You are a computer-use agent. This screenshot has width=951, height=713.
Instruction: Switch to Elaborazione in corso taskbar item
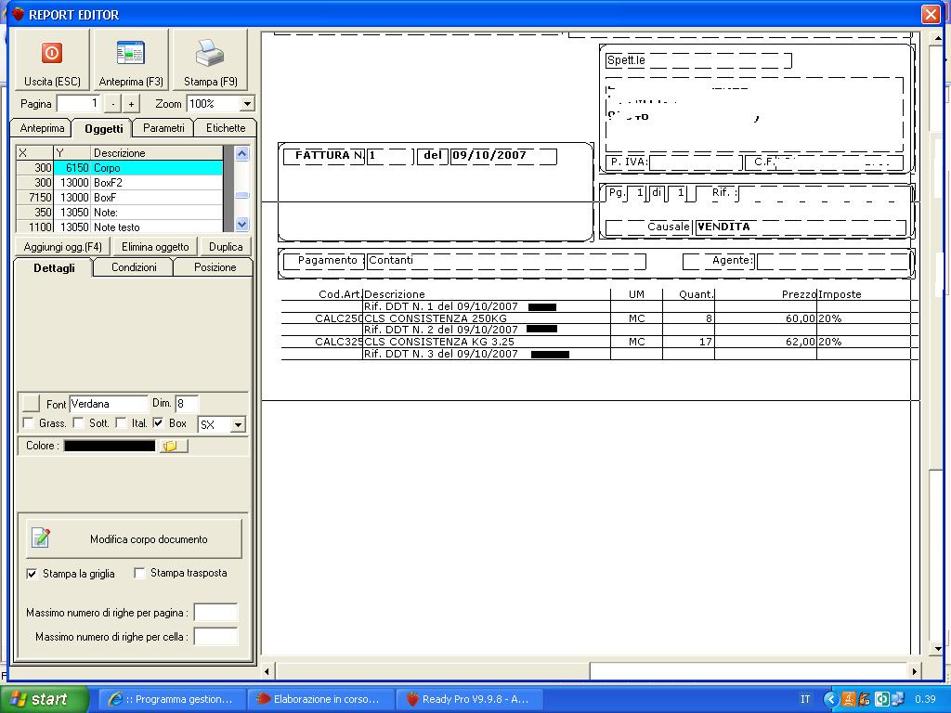[320, 699]
